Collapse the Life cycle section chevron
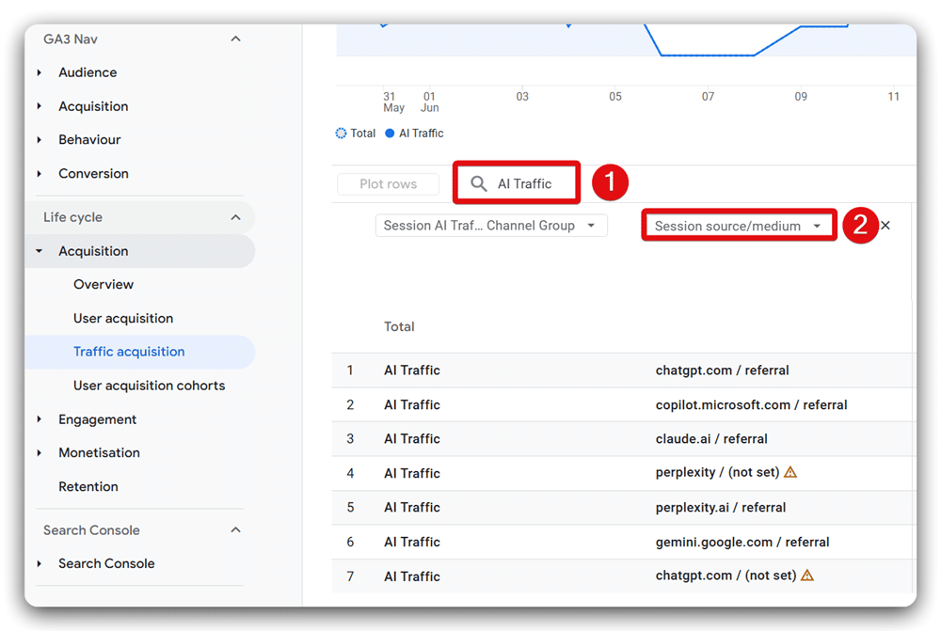 235,217
